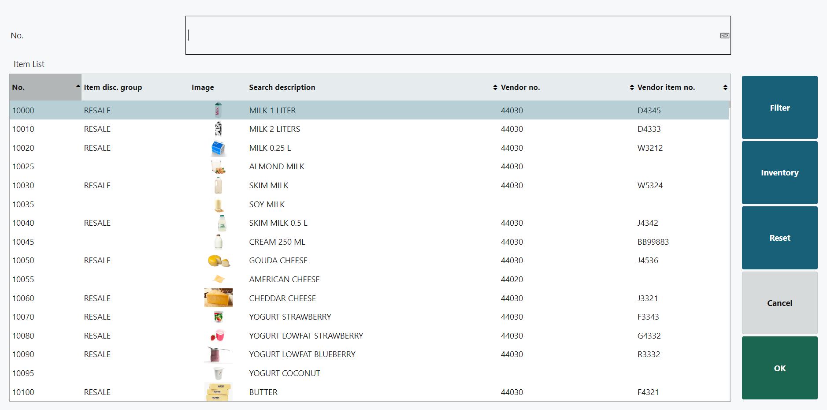Select the YOGURT COCONUT cup image
827x410 pixels.
[218, 373]
